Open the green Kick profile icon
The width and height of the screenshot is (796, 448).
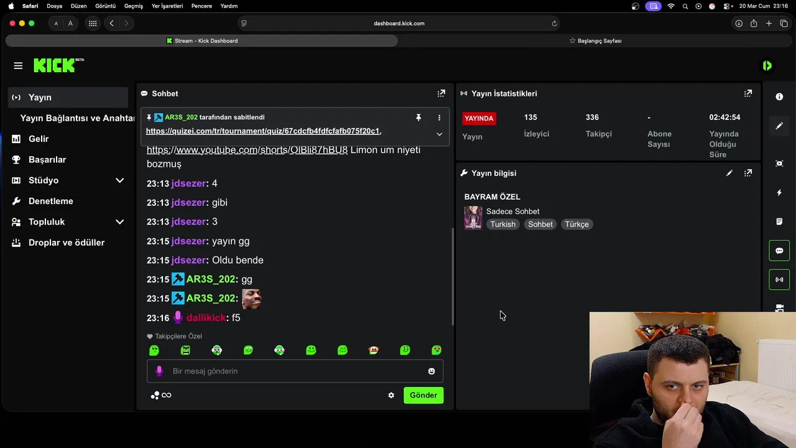click(767, 65)
